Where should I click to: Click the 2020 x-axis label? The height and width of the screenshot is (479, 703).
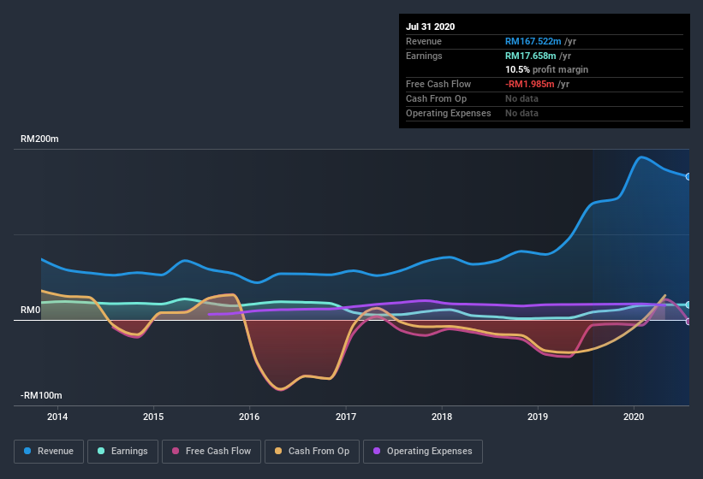point(634,417)
